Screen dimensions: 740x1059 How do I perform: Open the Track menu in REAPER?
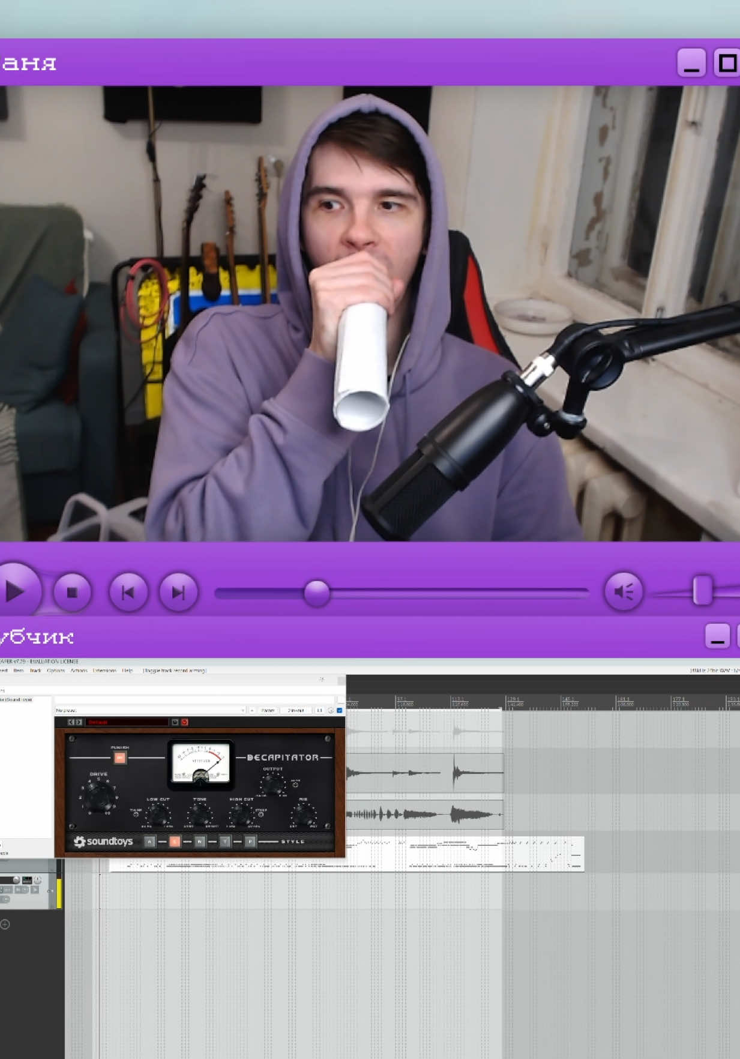36,671
